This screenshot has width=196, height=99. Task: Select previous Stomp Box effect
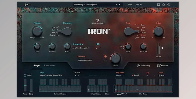96,48
